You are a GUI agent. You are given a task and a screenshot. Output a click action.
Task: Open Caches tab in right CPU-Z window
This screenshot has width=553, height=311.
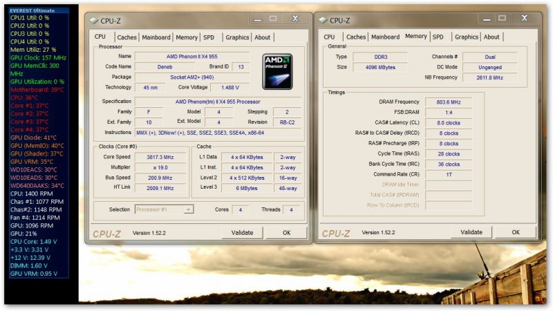point(356,37)
